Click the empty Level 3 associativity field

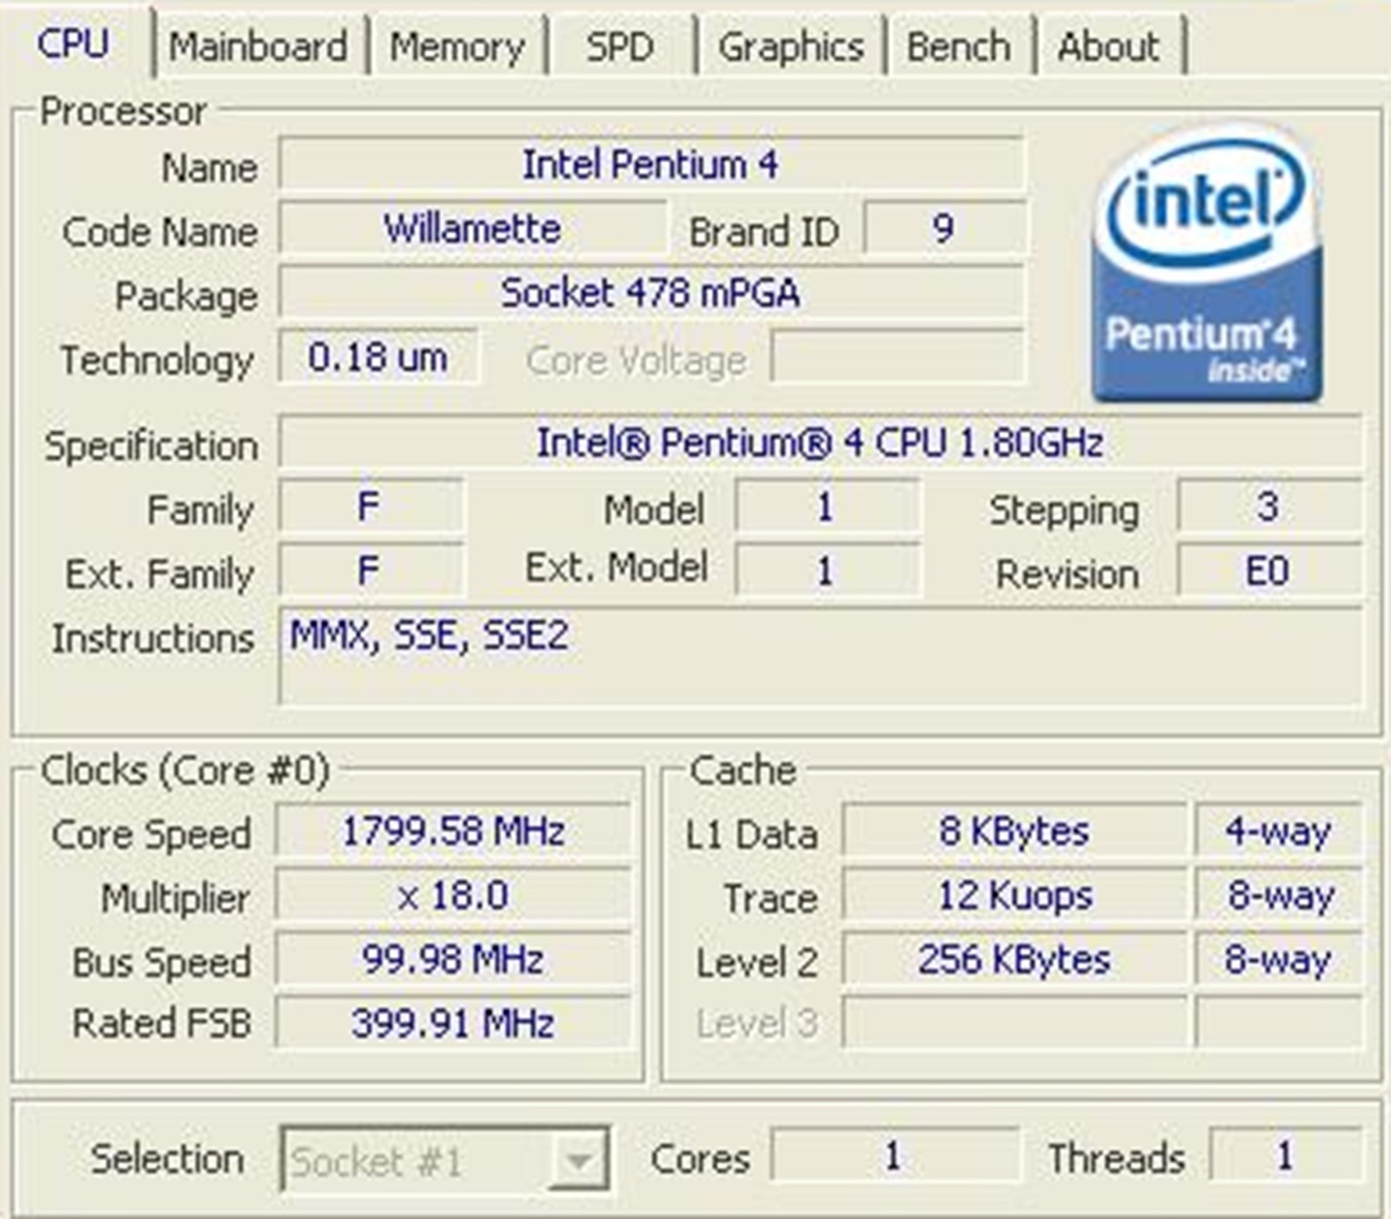tap(1279, 1024)
